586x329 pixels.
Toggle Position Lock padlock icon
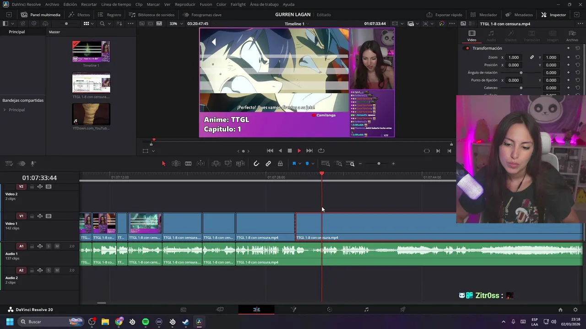(280, 164)
